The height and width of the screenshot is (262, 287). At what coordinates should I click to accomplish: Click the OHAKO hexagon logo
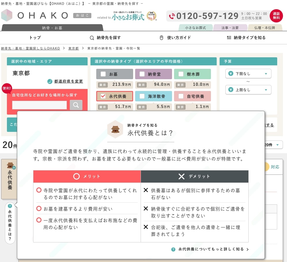[7, 15]
